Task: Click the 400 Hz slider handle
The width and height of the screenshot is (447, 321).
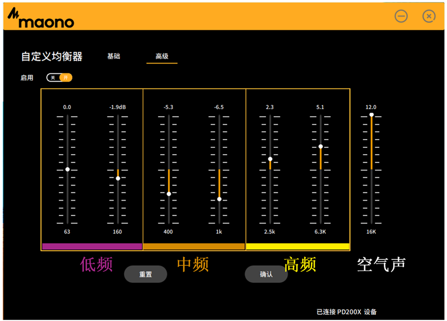Action: coord(168,194)
